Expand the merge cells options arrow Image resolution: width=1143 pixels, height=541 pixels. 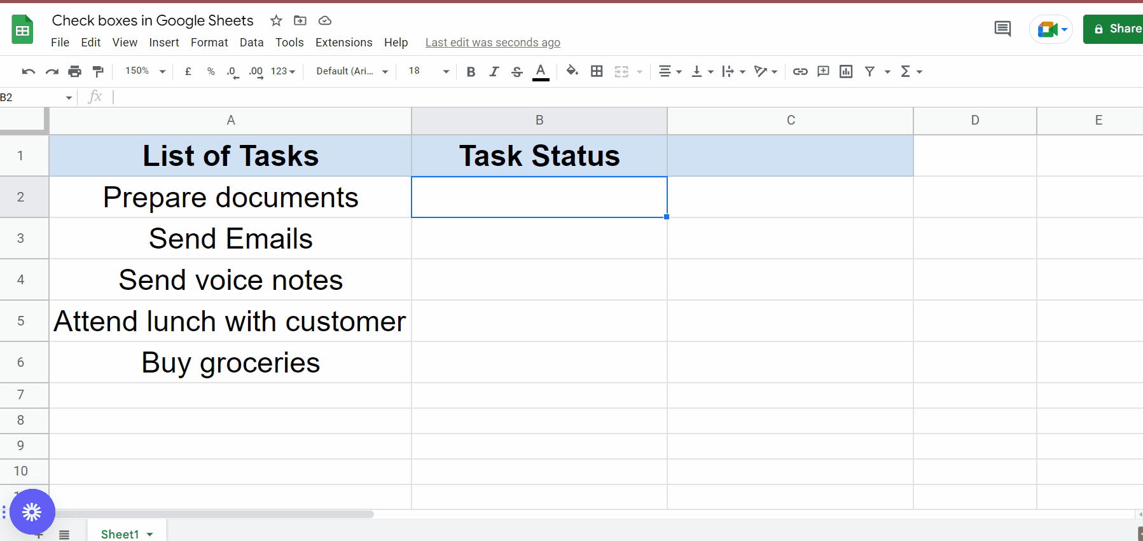(x=639, y=72)
